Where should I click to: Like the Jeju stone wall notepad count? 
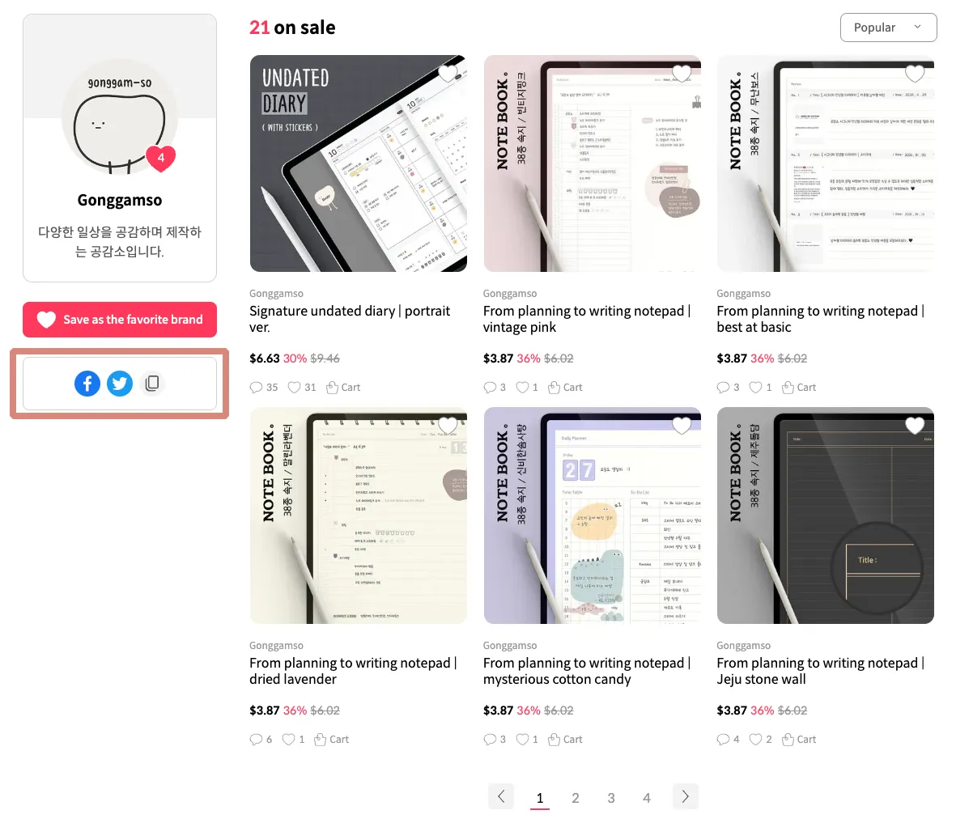[x=760, y=740]
